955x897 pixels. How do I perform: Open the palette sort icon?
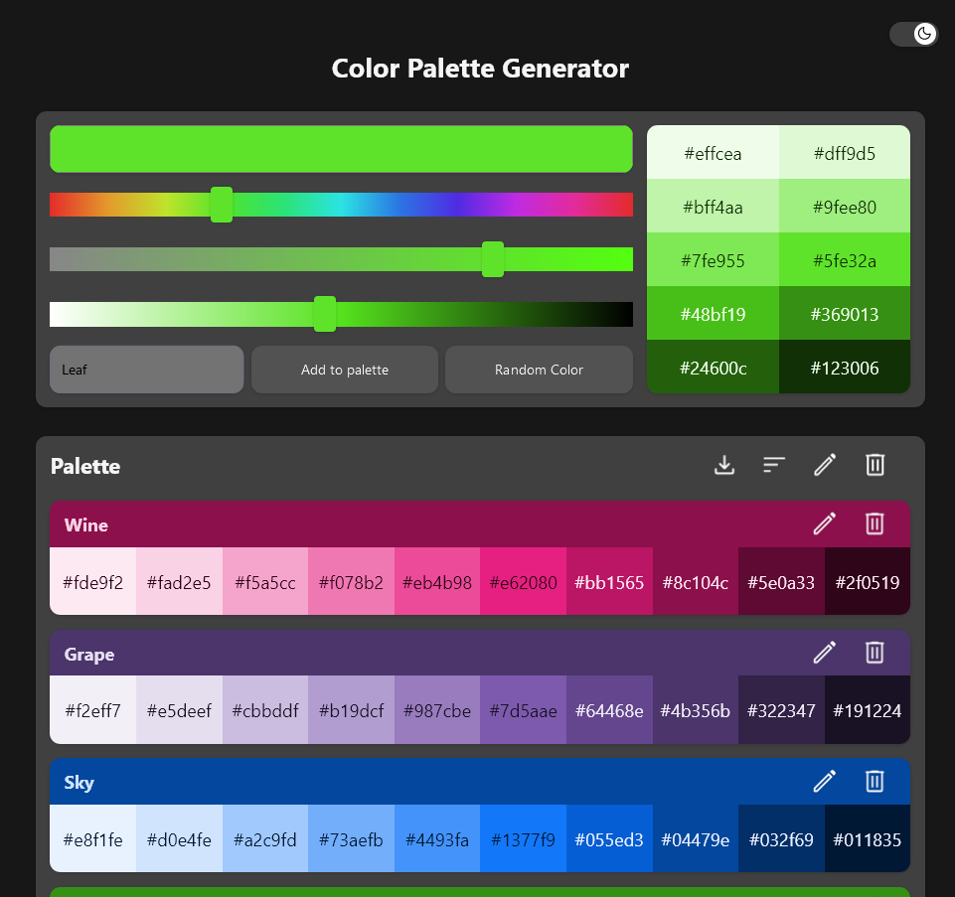click(774, 465)
